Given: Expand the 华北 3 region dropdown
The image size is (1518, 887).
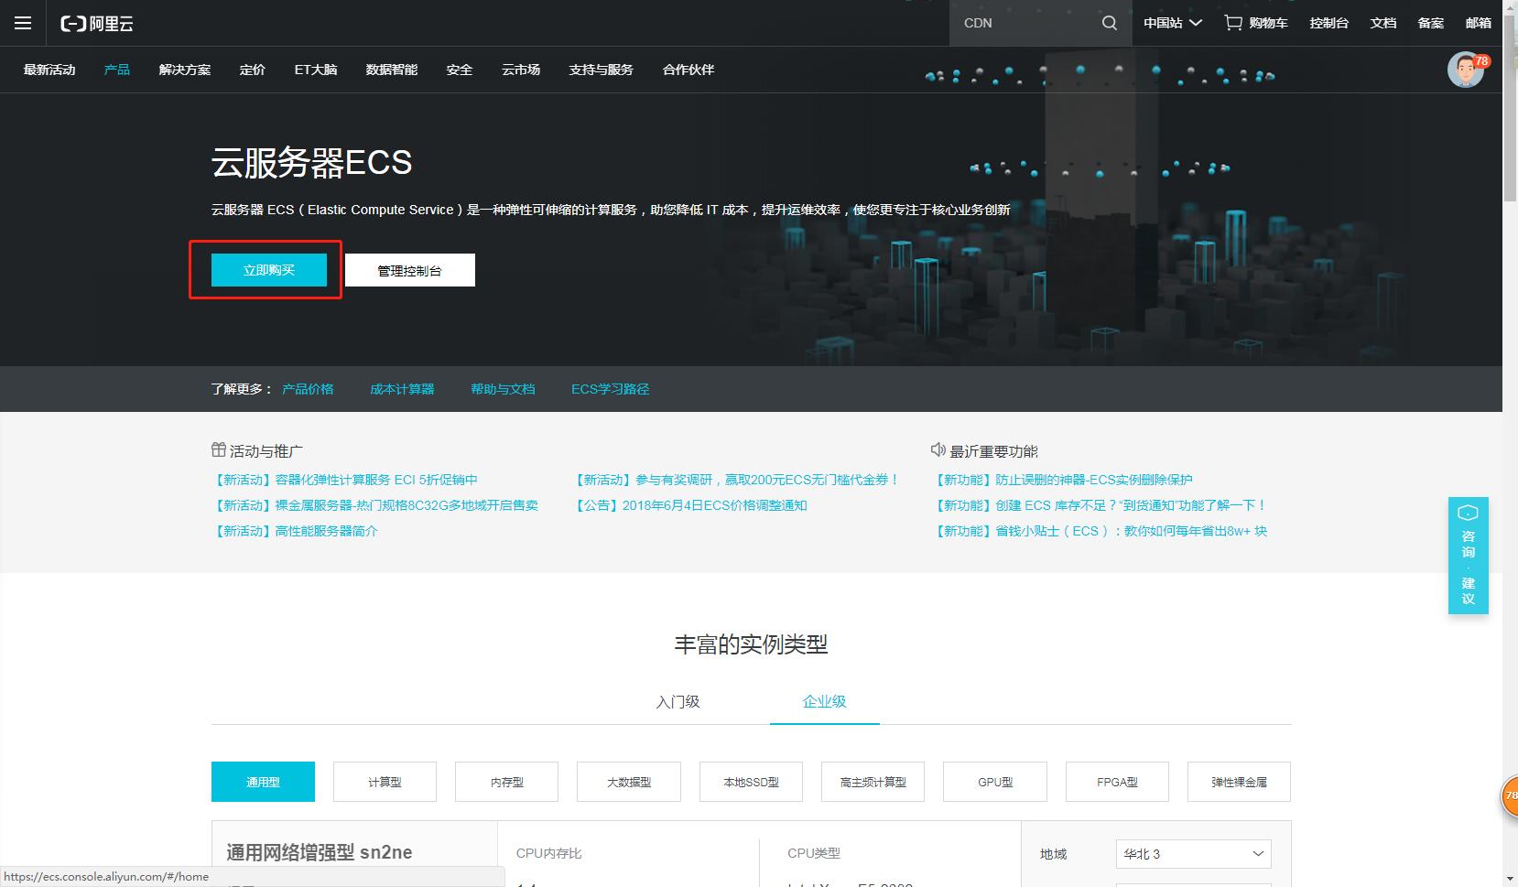Looking at the screenshot, I should click(x=1192, y=853).
